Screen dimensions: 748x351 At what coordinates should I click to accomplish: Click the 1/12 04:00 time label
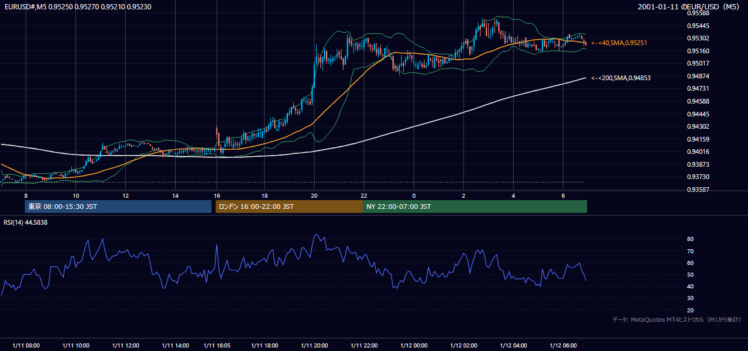[514, 346]
